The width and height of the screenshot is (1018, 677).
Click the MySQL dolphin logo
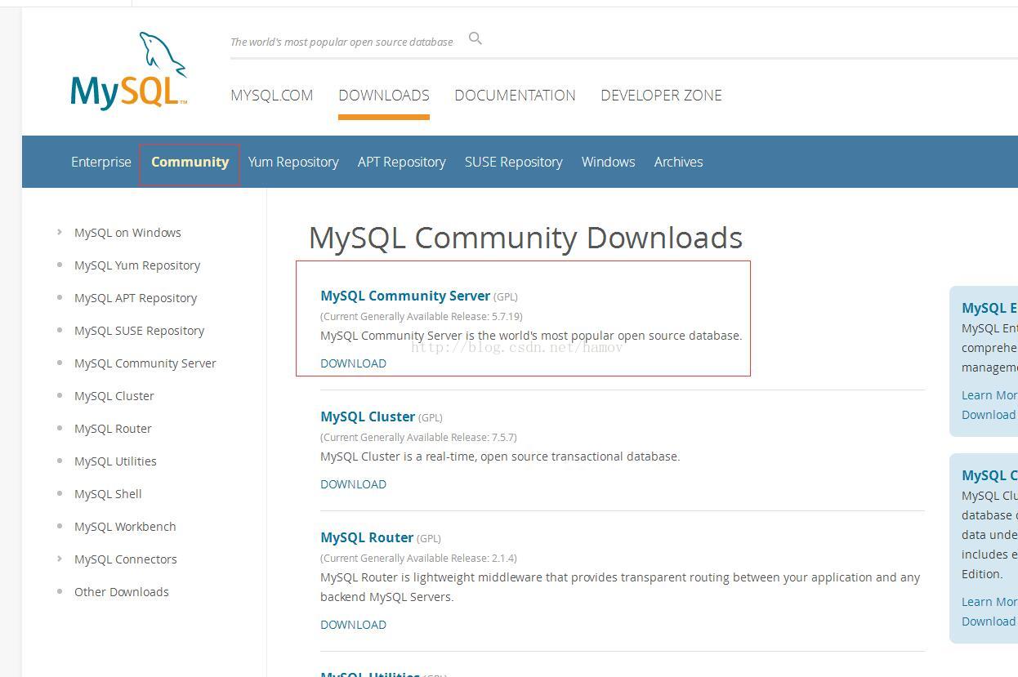pos(128,71)
